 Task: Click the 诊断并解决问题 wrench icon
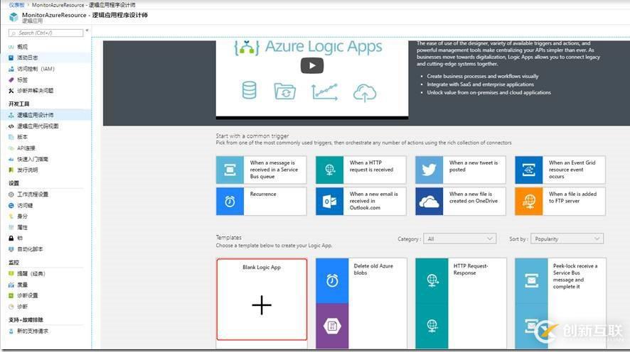tap(11, 91)
